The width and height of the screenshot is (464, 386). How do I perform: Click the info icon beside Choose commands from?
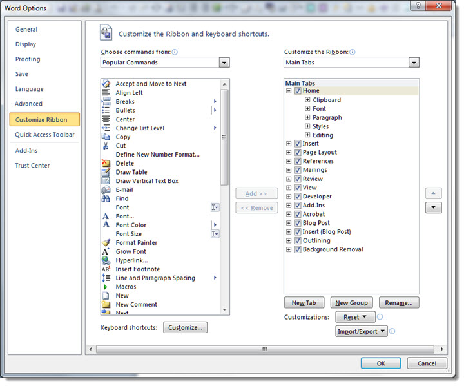coord(175,52)
